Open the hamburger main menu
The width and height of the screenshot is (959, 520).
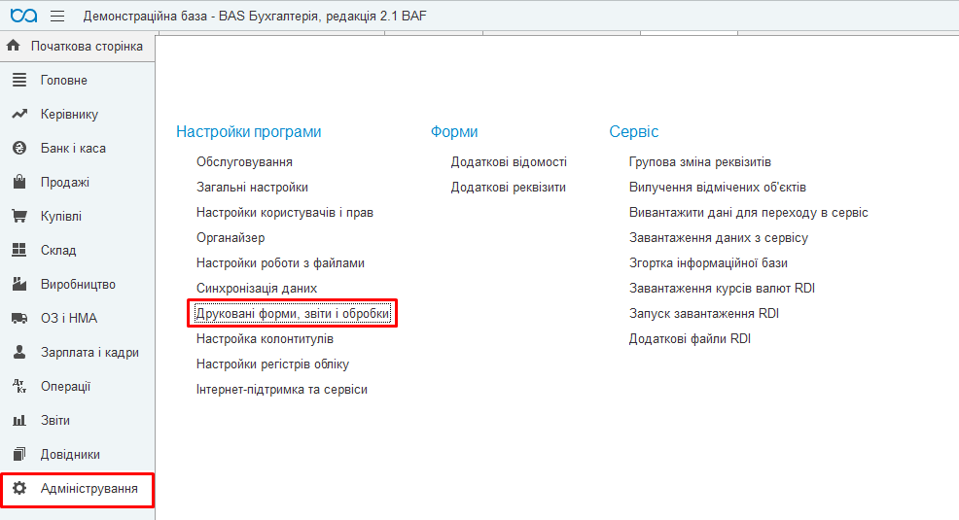coord(57,16)
